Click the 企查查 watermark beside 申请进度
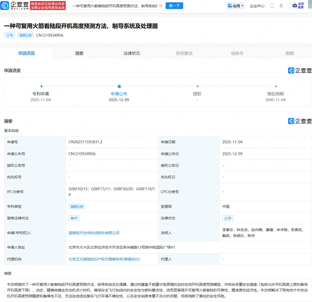Screen dimensions: 312x302 tap(300, 70)
